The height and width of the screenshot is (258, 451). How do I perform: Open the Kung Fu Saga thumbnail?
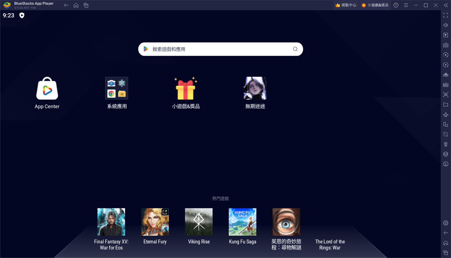click(x=242, y=222)
